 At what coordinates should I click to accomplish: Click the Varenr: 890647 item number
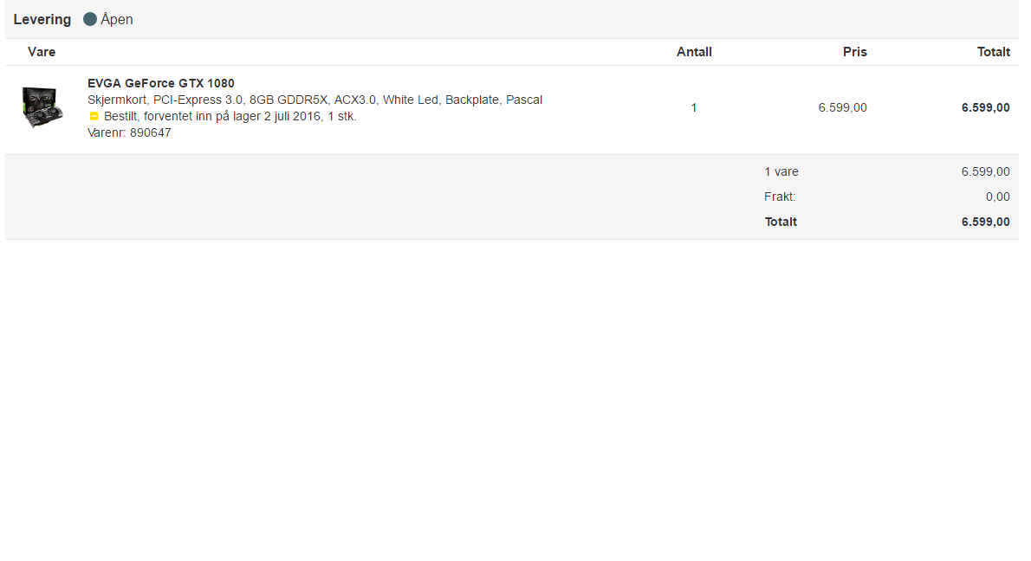coord(129,132)
